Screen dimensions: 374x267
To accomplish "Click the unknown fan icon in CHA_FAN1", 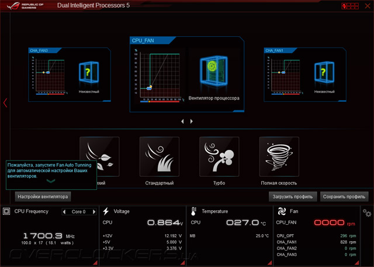I will pyautogui.click(x=324, y=73).
